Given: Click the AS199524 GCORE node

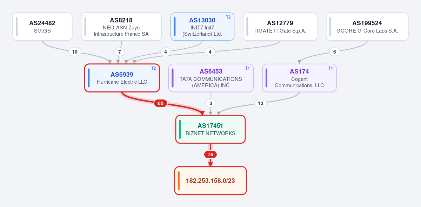Looking at the screenshot, I should pos(367,27).
